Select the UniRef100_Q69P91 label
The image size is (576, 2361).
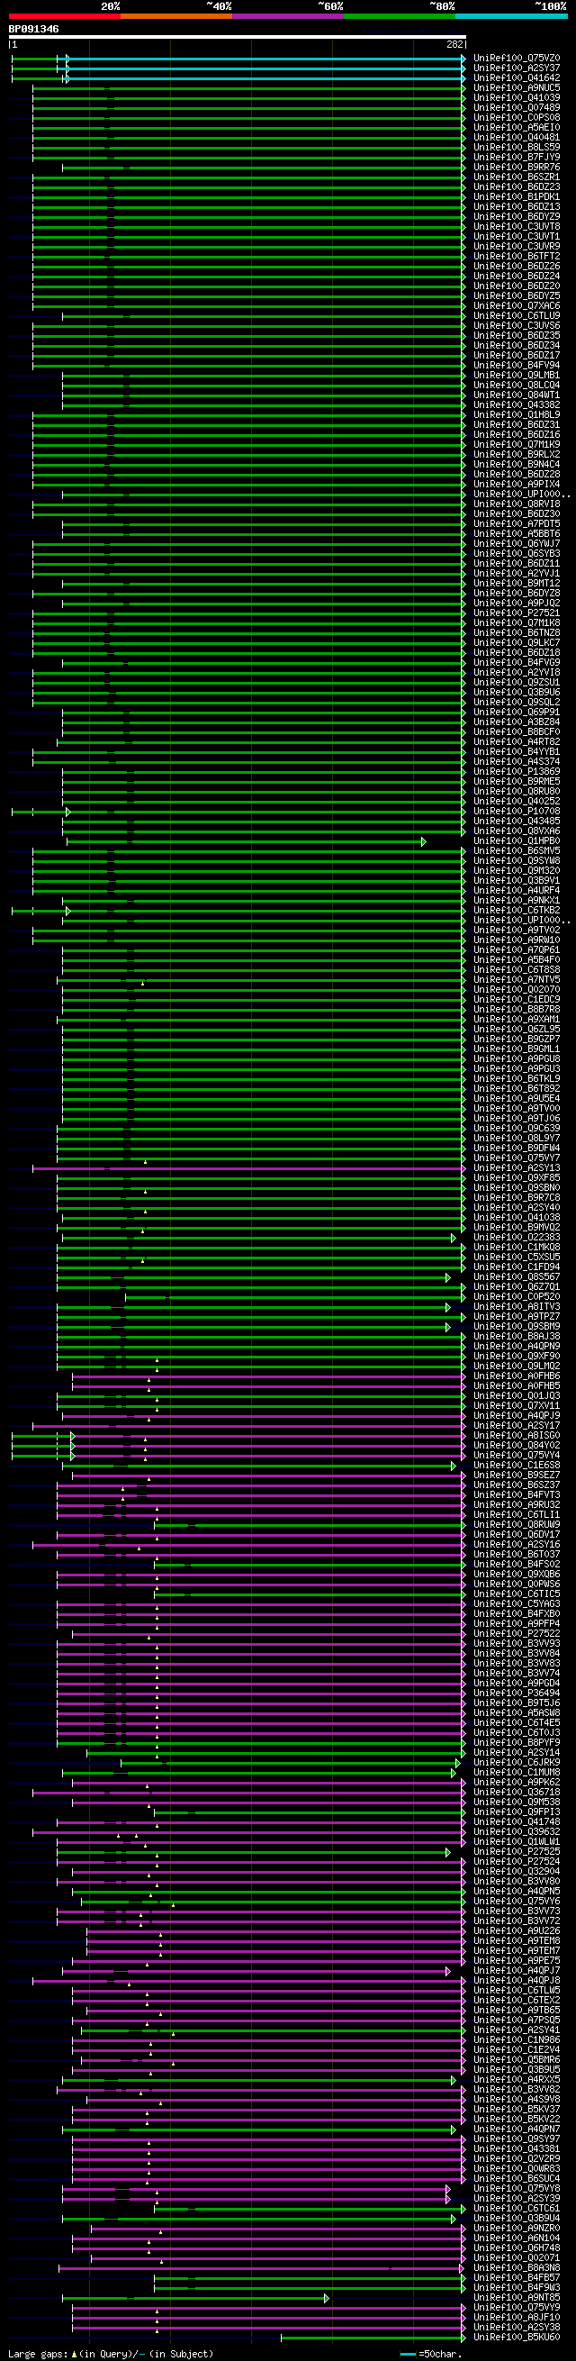click(x=517, y=713)
